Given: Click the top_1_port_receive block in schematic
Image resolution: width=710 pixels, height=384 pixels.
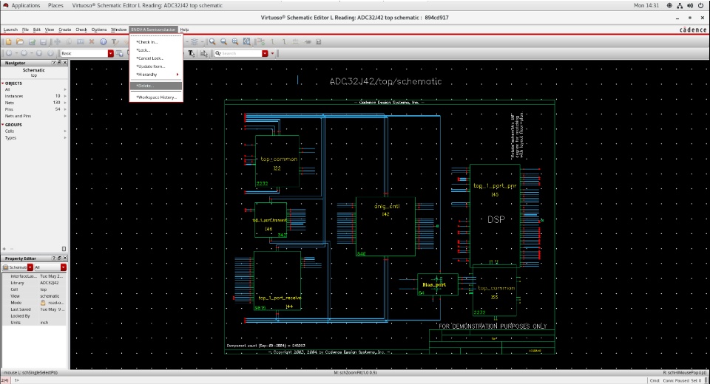Looking at the screenshot, I should (x=277, y=281).
